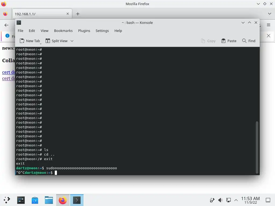Viewport: 275px width, 206px height.
Task: Open a new Firefox tab
Action: click(x=78, y=14)
